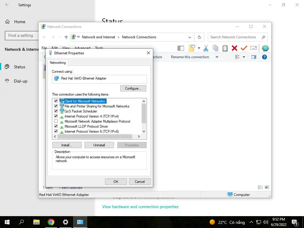Open the Status page in Settings
This screenshot has height=228, width=304.
coord(19,67)
